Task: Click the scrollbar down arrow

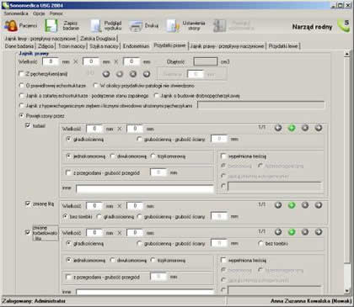Action: [347, 291]
